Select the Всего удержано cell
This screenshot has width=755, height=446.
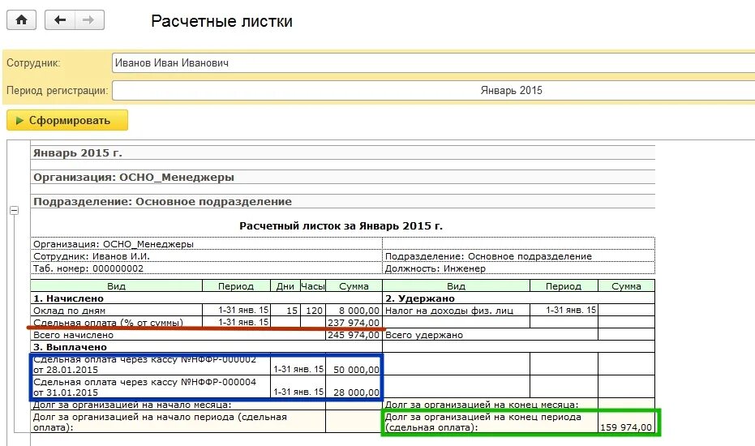coord(490,335)
